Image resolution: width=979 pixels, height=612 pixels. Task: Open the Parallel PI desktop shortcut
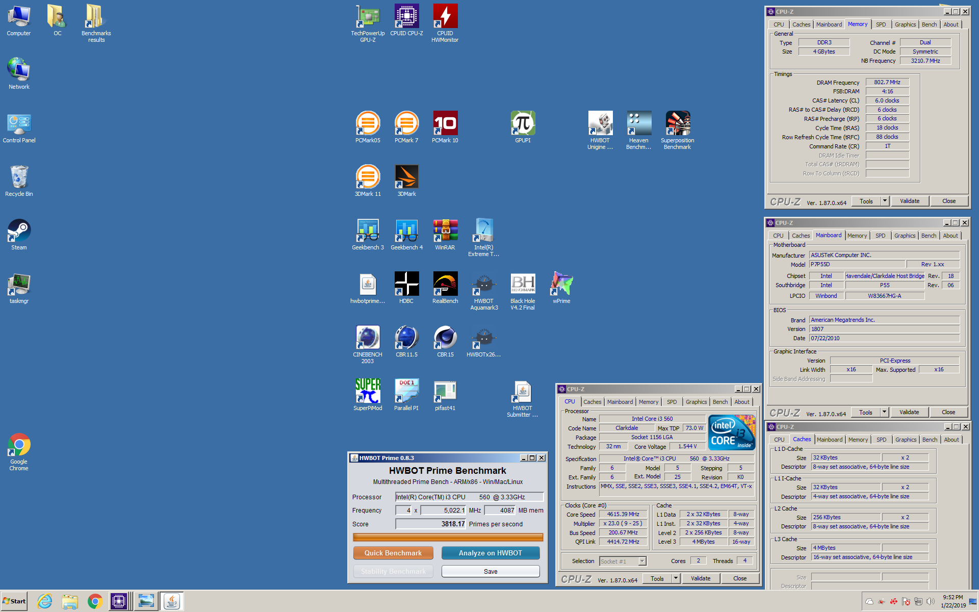click(x=406, y=395)
